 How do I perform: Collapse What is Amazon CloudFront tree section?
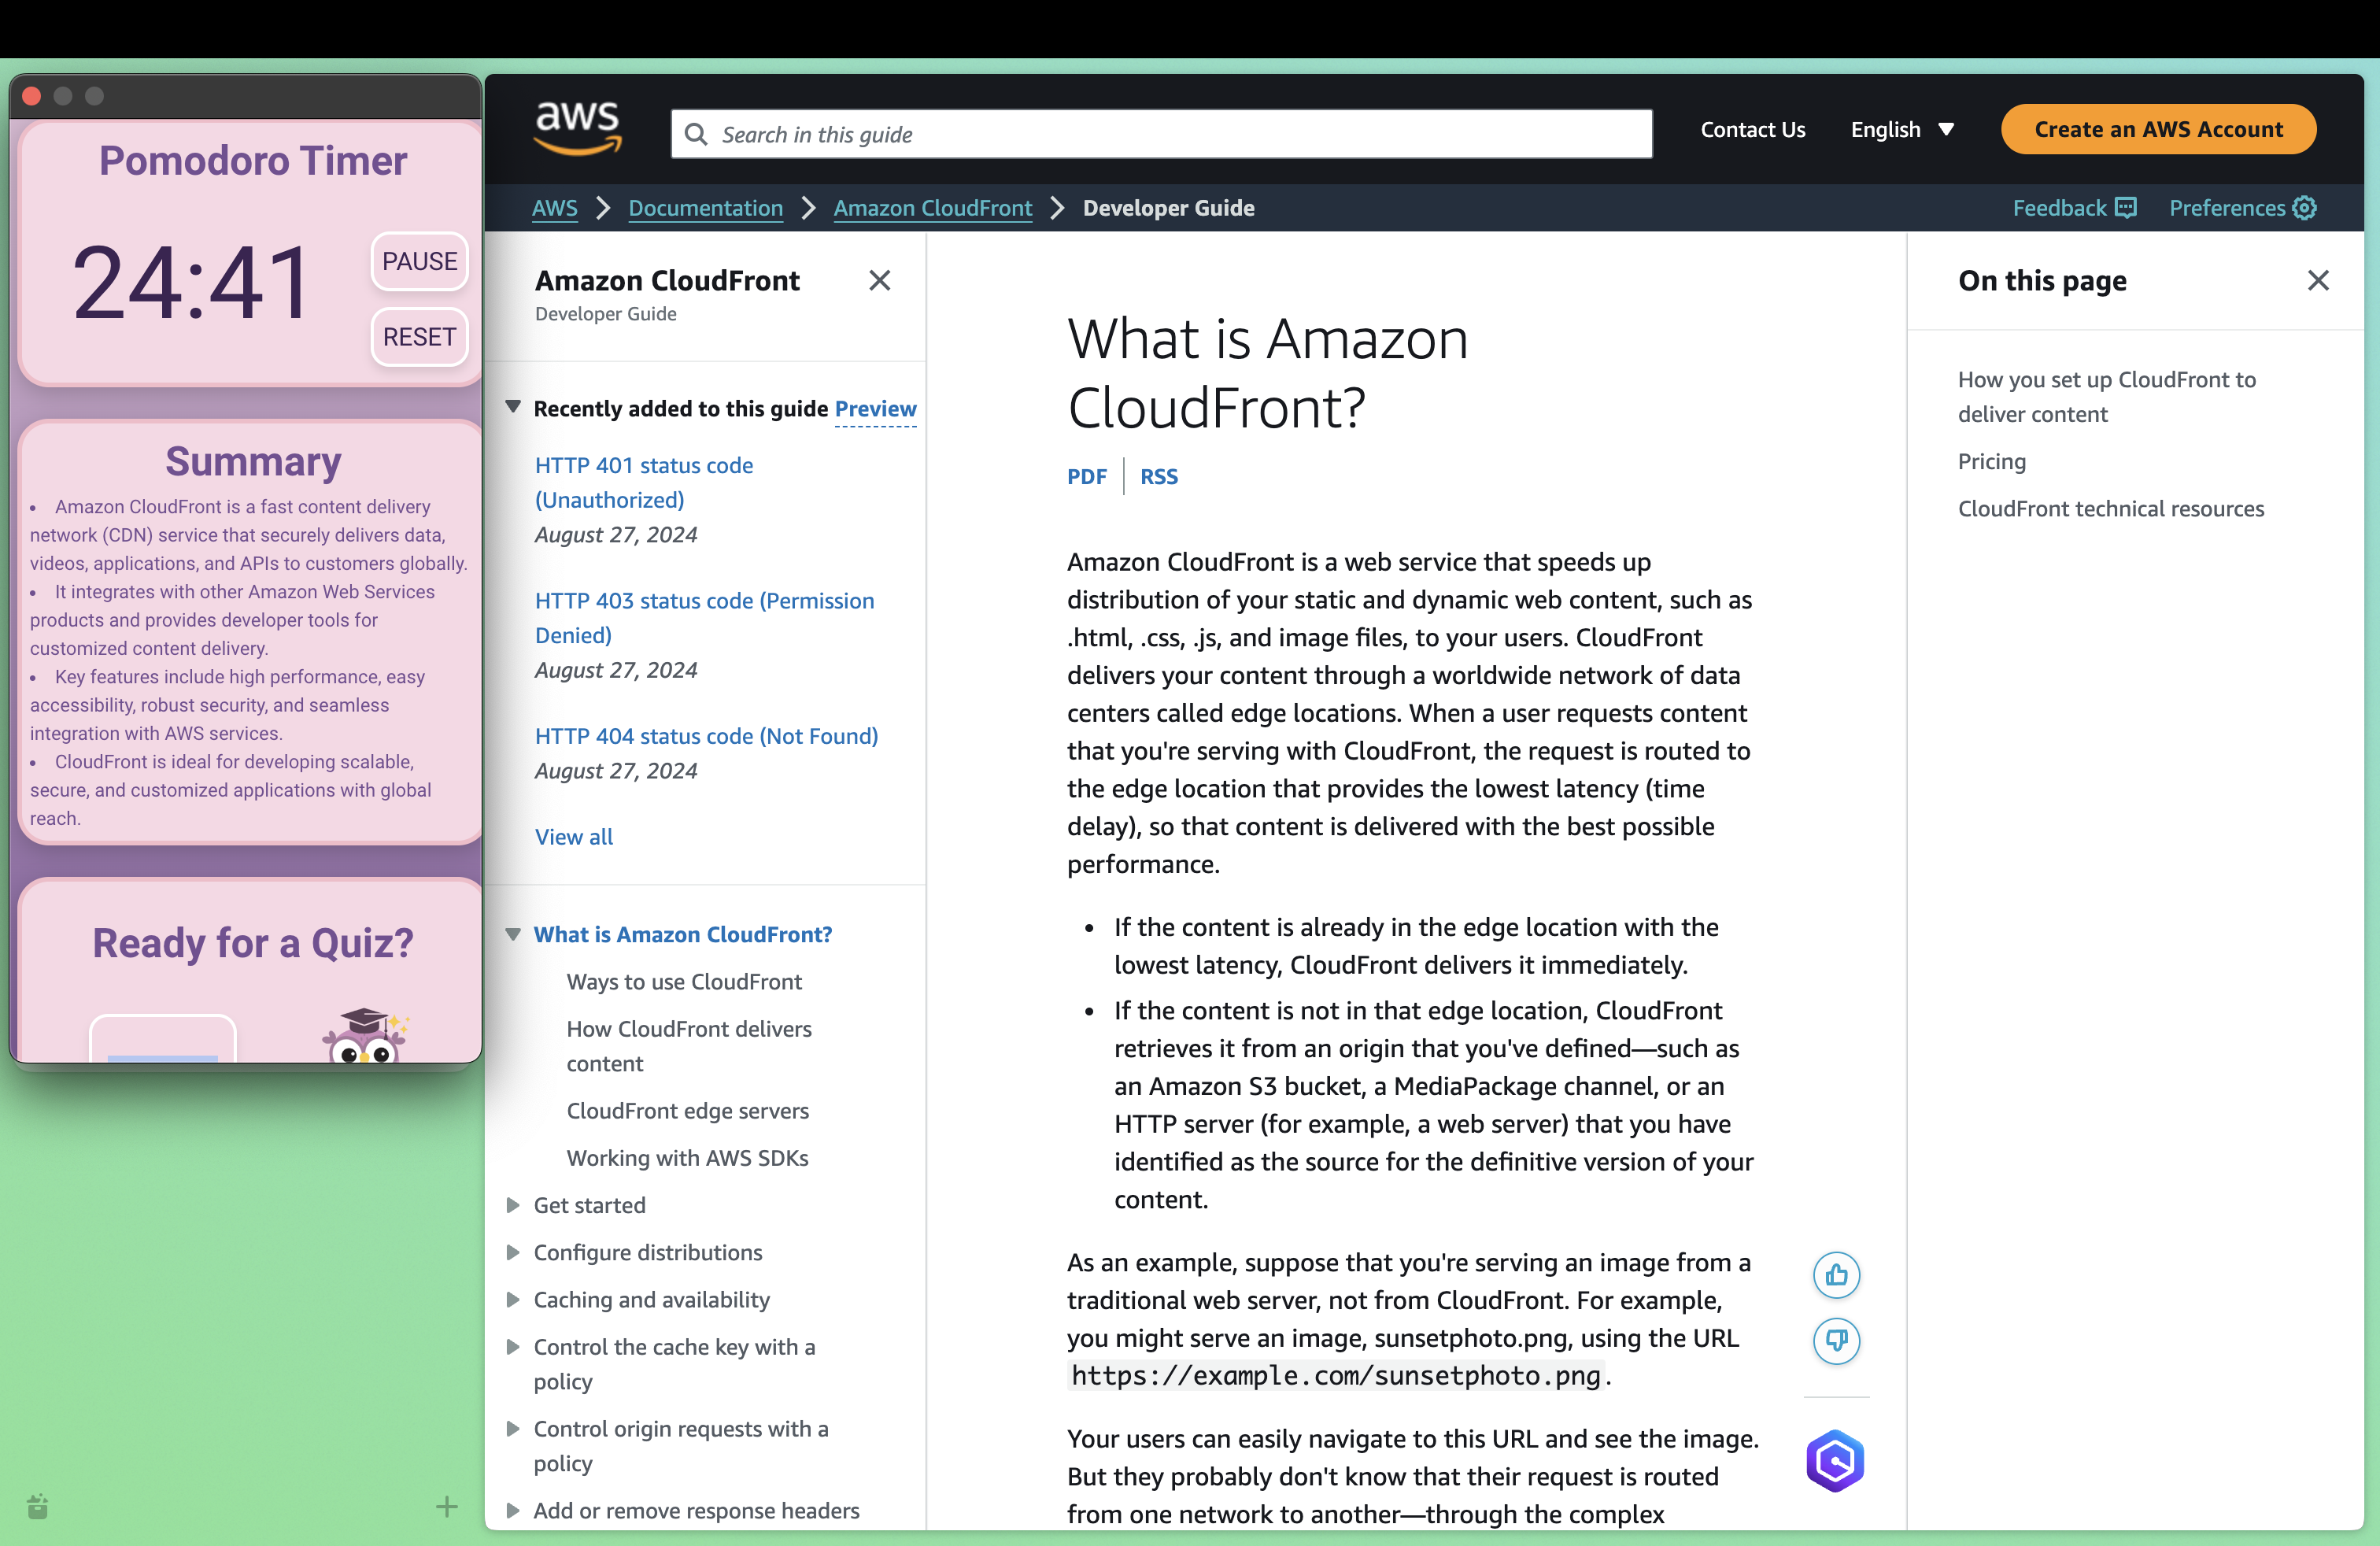point(513,934)
